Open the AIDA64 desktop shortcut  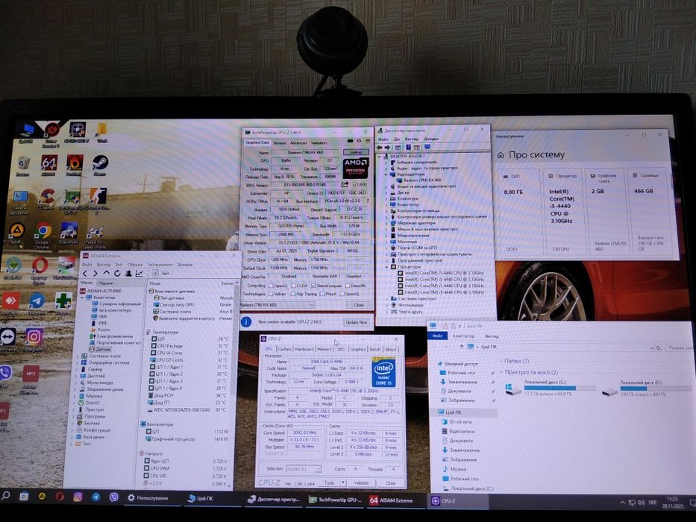click(48, 164)
